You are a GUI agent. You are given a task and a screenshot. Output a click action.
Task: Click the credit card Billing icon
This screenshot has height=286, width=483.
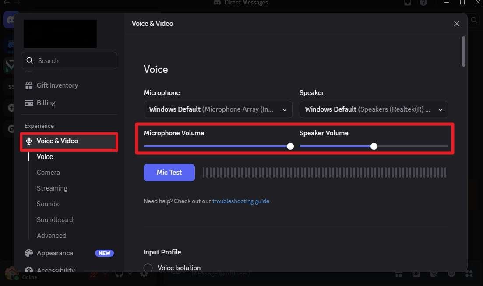(x=28, y=103)
